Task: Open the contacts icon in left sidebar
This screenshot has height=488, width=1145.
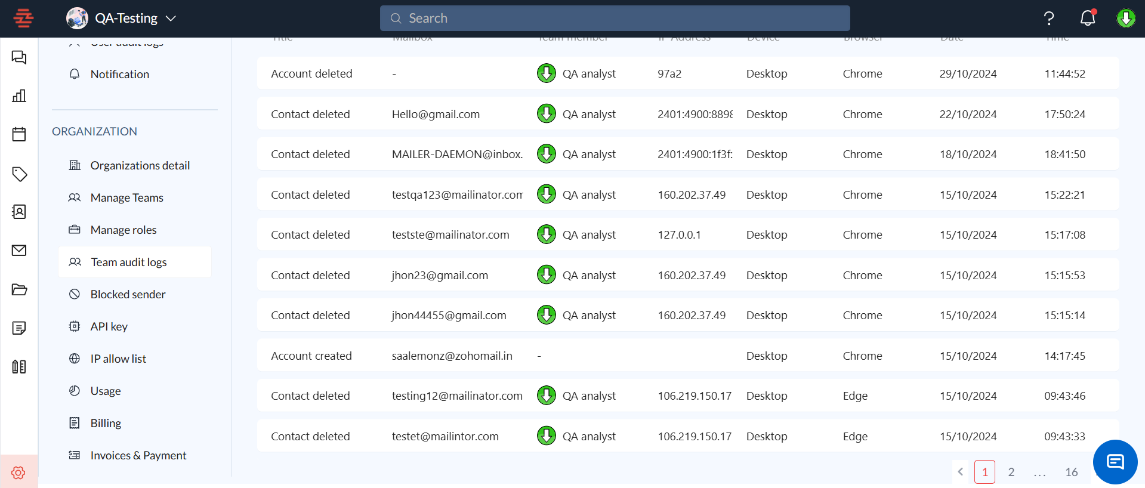Action: [x=19, y=212]
